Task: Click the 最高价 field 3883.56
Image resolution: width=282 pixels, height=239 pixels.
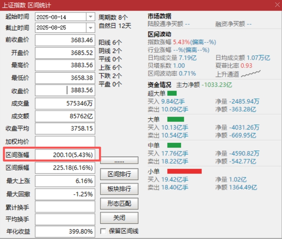Action: pos(65,65)
